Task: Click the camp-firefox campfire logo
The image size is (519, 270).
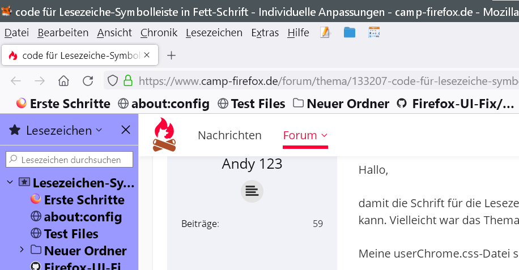Action: (164, 135)
